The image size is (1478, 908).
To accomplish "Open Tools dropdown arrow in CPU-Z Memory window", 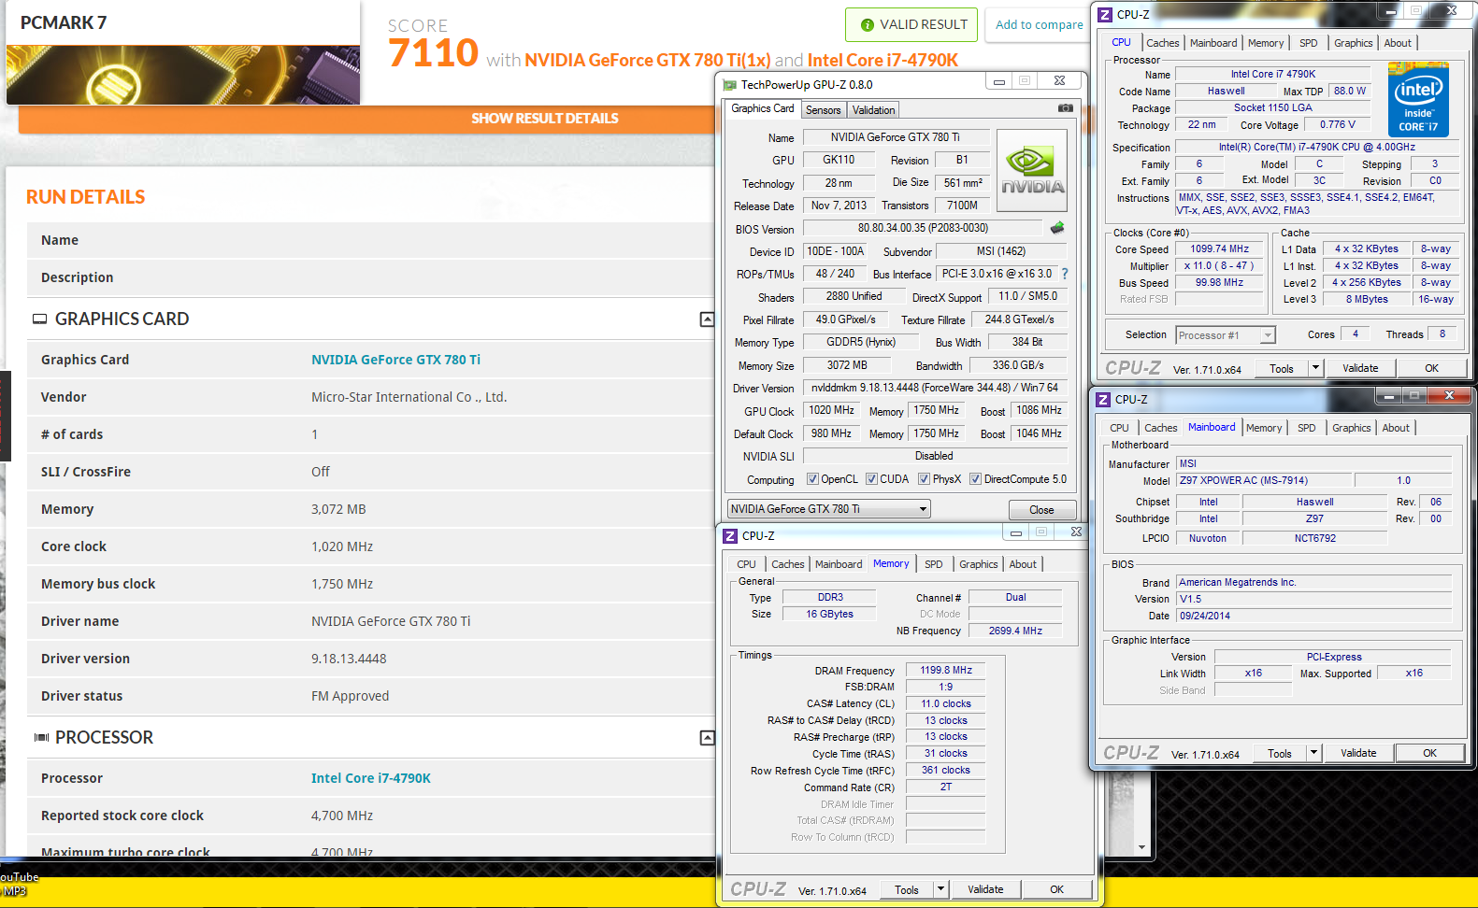I will (x=940, y=889).
